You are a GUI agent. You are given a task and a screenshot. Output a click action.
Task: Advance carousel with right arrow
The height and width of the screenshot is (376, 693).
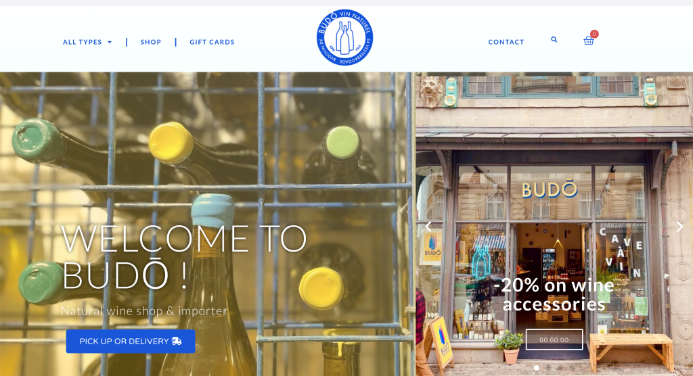pyautogui.click(x=679, y=227)
